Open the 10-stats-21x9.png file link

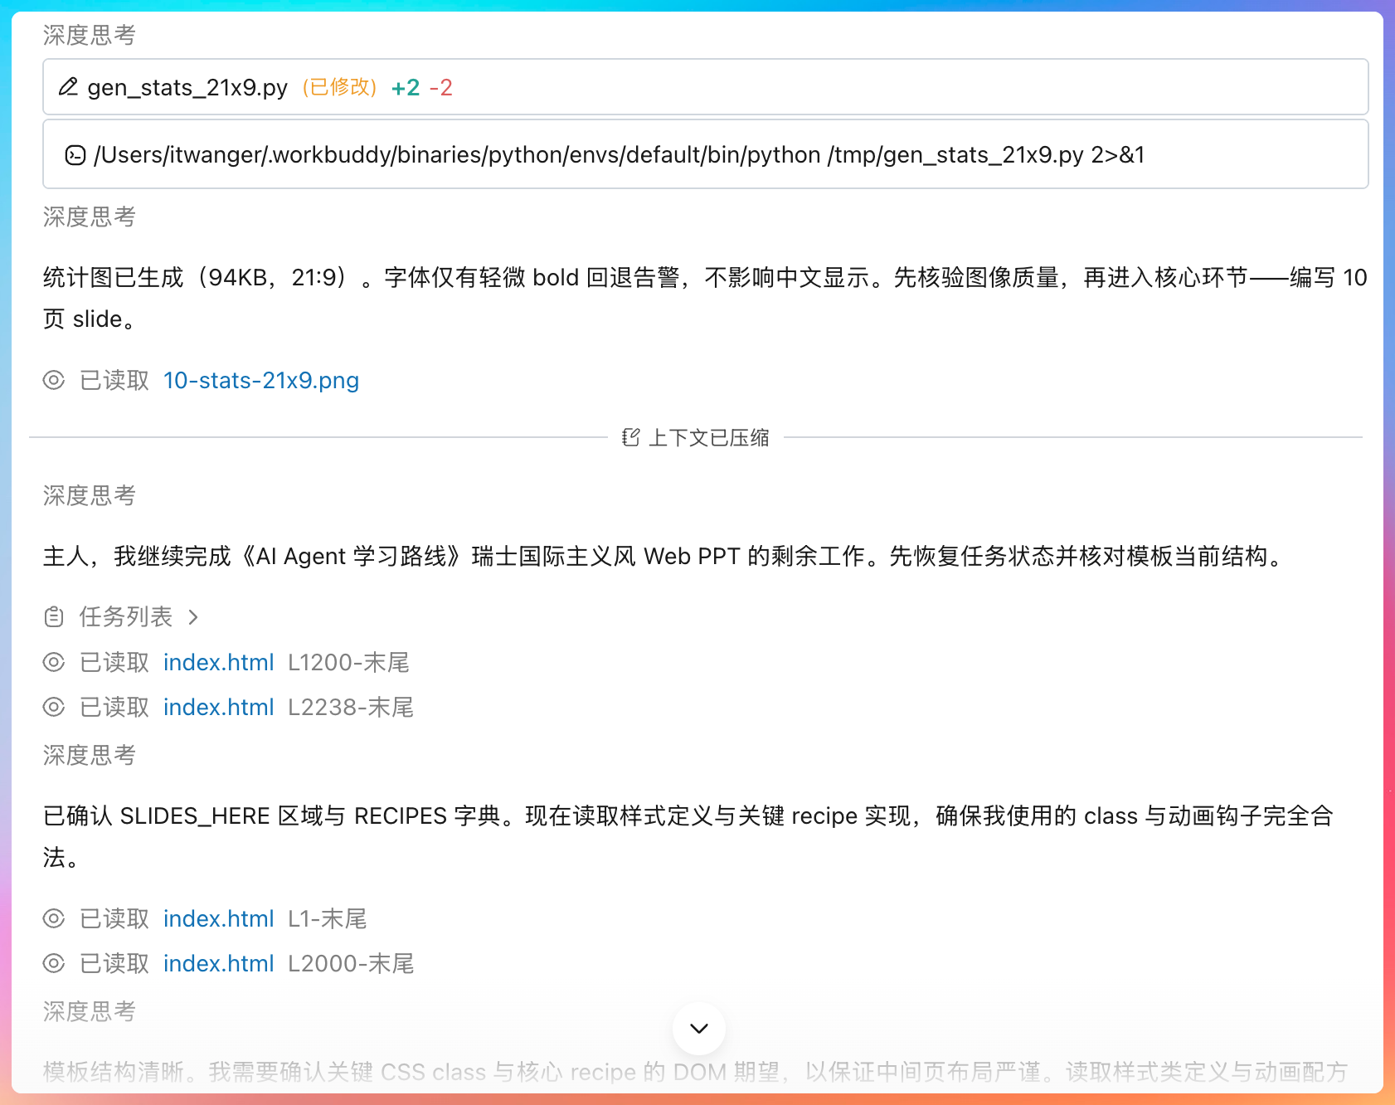[x=261, y=380]
